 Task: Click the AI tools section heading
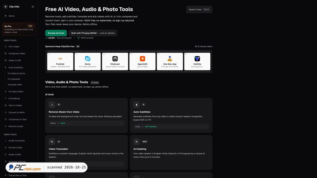pos(49,94)
